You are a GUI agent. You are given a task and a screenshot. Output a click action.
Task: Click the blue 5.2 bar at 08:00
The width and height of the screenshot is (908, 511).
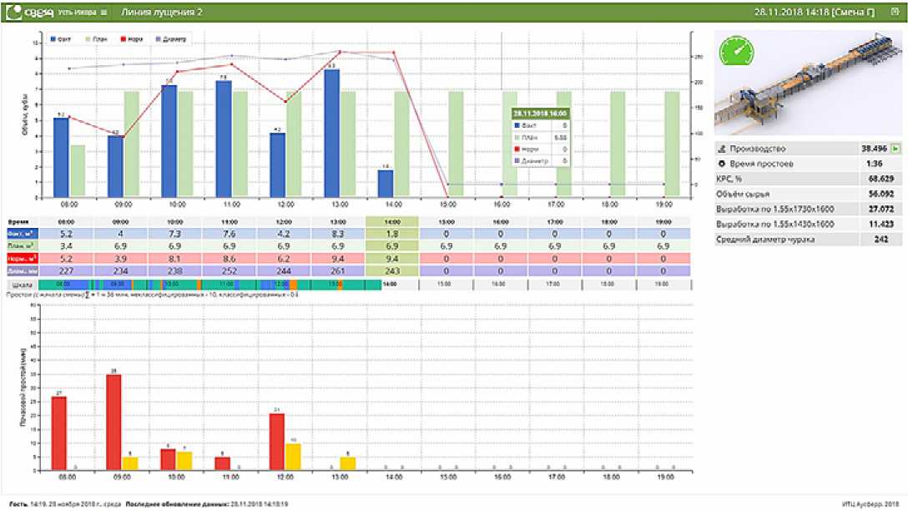[x=61, y=157]
